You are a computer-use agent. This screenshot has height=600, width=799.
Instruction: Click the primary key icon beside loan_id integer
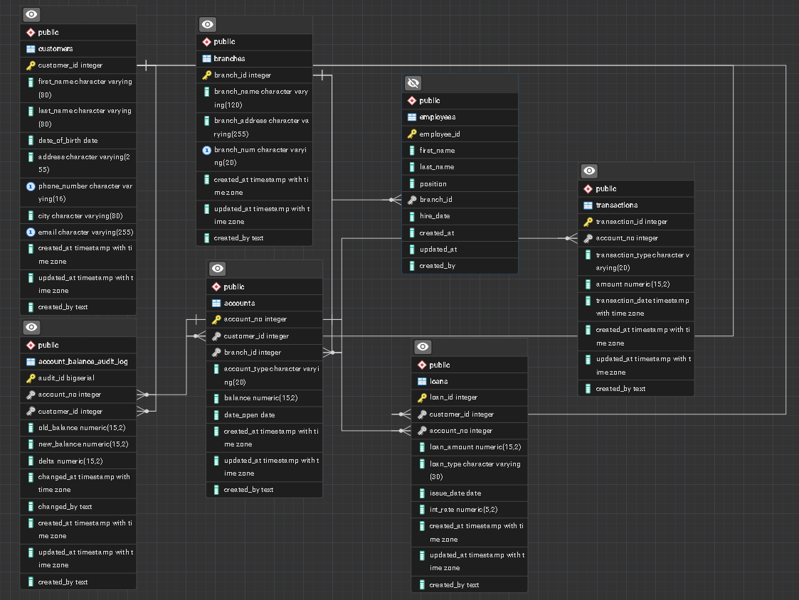pyautogui.click(x=422, y=397)
